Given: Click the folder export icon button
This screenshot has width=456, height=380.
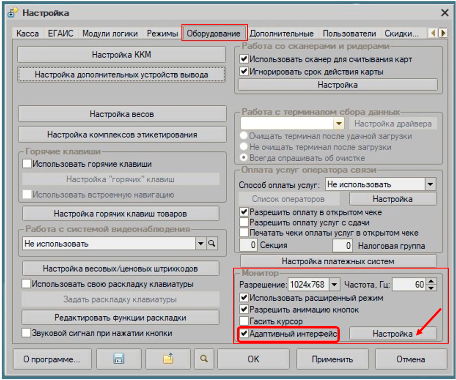Looking at the screenshot, I should (169, 359).
